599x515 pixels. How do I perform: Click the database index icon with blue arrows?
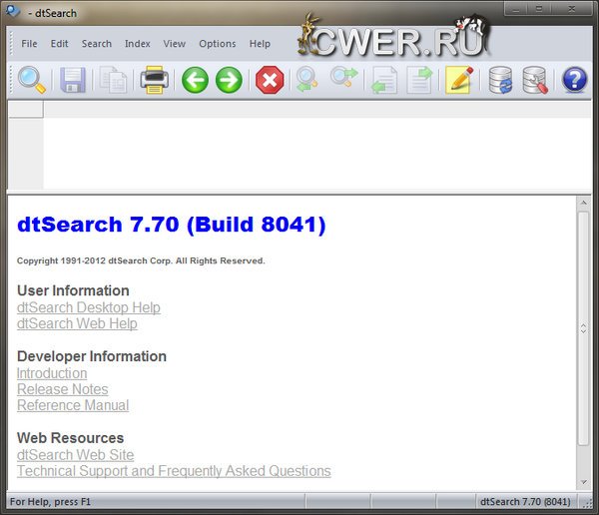click(x=499, y=80)
